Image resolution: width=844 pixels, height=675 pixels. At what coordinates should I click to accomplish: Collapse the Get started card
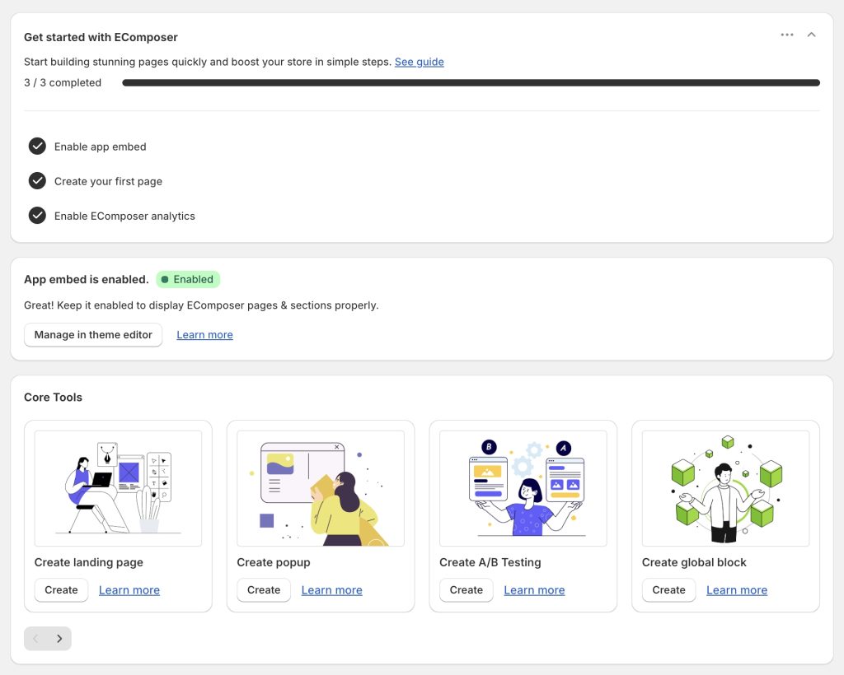pos(811,35)
